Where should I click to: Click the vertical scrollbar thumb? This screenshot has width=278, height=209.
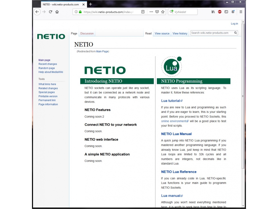pyautogui.click(x=243, y=96)
